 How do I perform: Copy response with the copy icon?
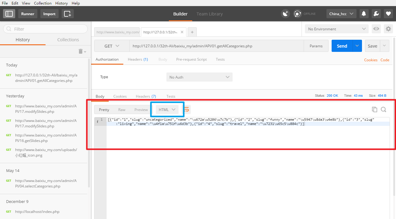point(374,109)
